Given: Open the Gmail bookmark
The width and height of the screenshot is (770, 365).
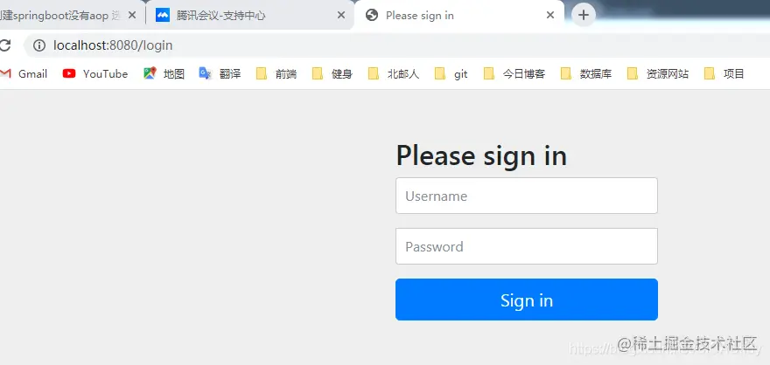Looking at the screenshot, I should tap(24, 74).
